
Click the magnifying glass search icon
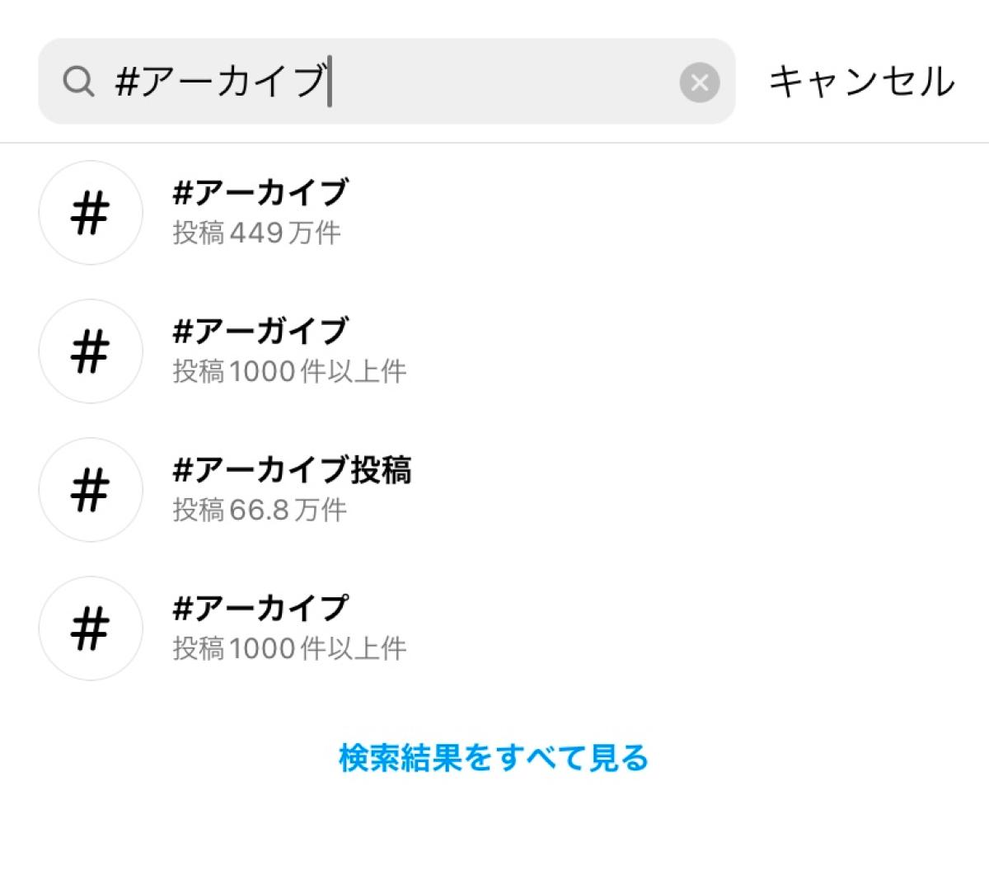point(78,82)
